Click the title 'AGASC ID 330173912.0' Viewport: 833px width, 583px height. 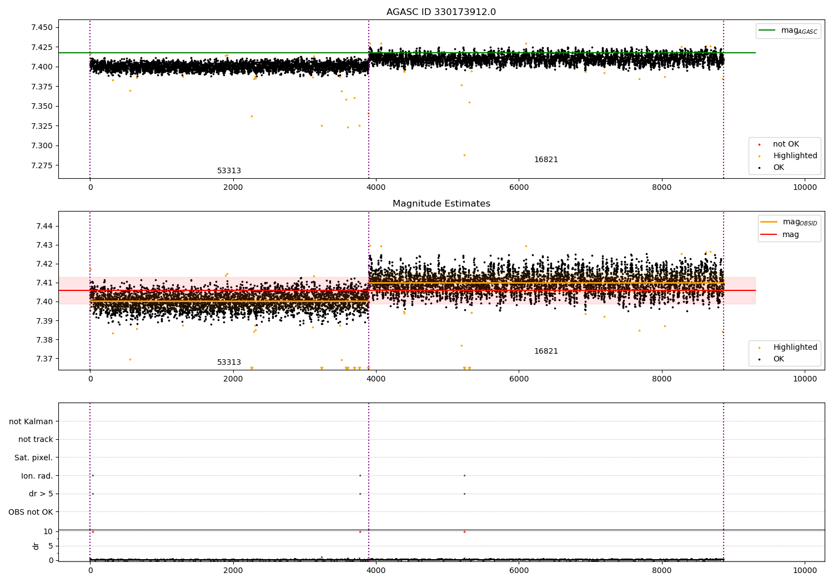441,12
